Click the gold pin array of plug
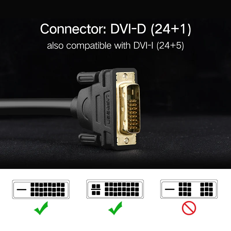 pos(132,115)
